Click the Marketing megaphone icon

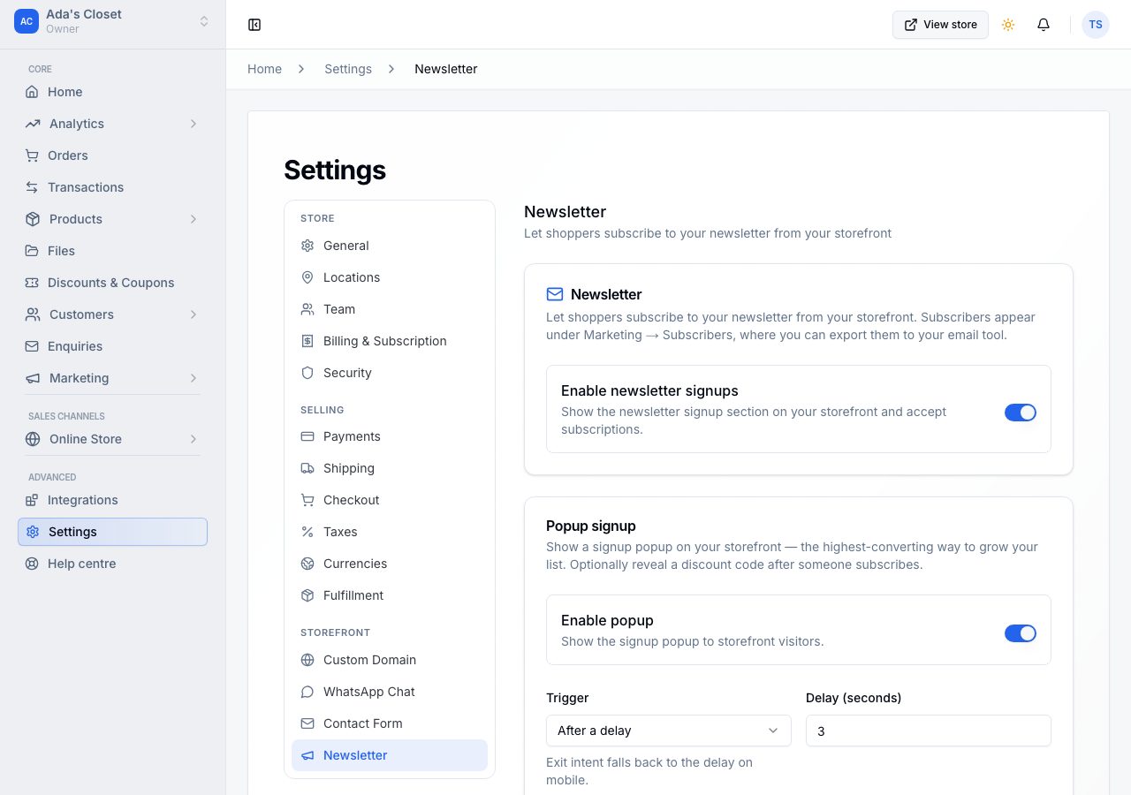point(33,378)
